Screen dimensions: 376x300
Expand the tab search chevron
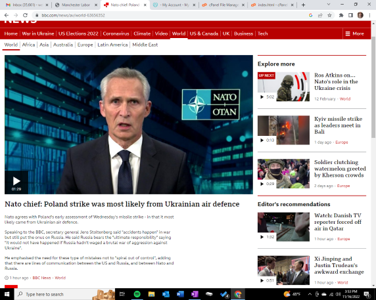click(x=329, y=5)
